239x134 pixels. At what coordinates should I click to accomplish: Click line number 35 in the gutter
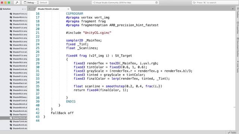(37, 86)
